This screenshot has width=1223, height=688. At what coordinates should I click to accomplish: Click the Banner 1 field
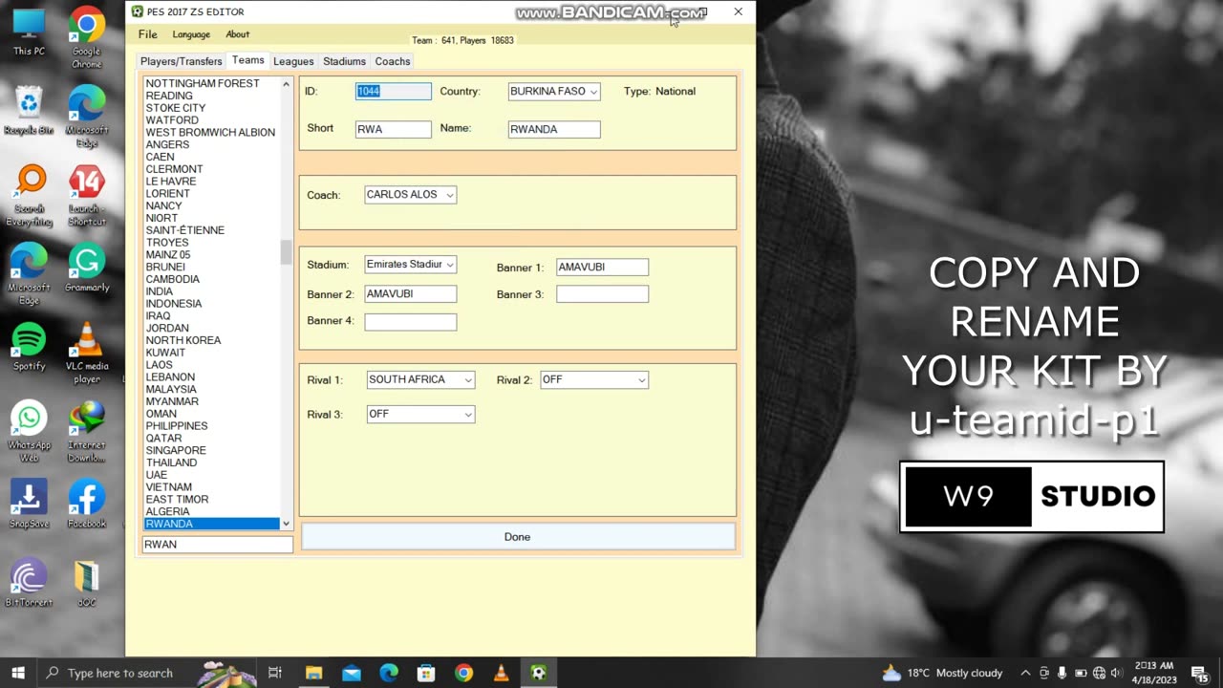[602, 268]
